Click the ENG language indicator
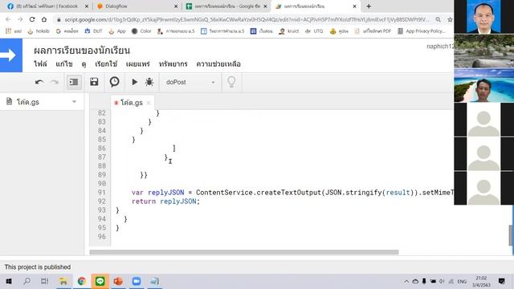 point(462,282)
